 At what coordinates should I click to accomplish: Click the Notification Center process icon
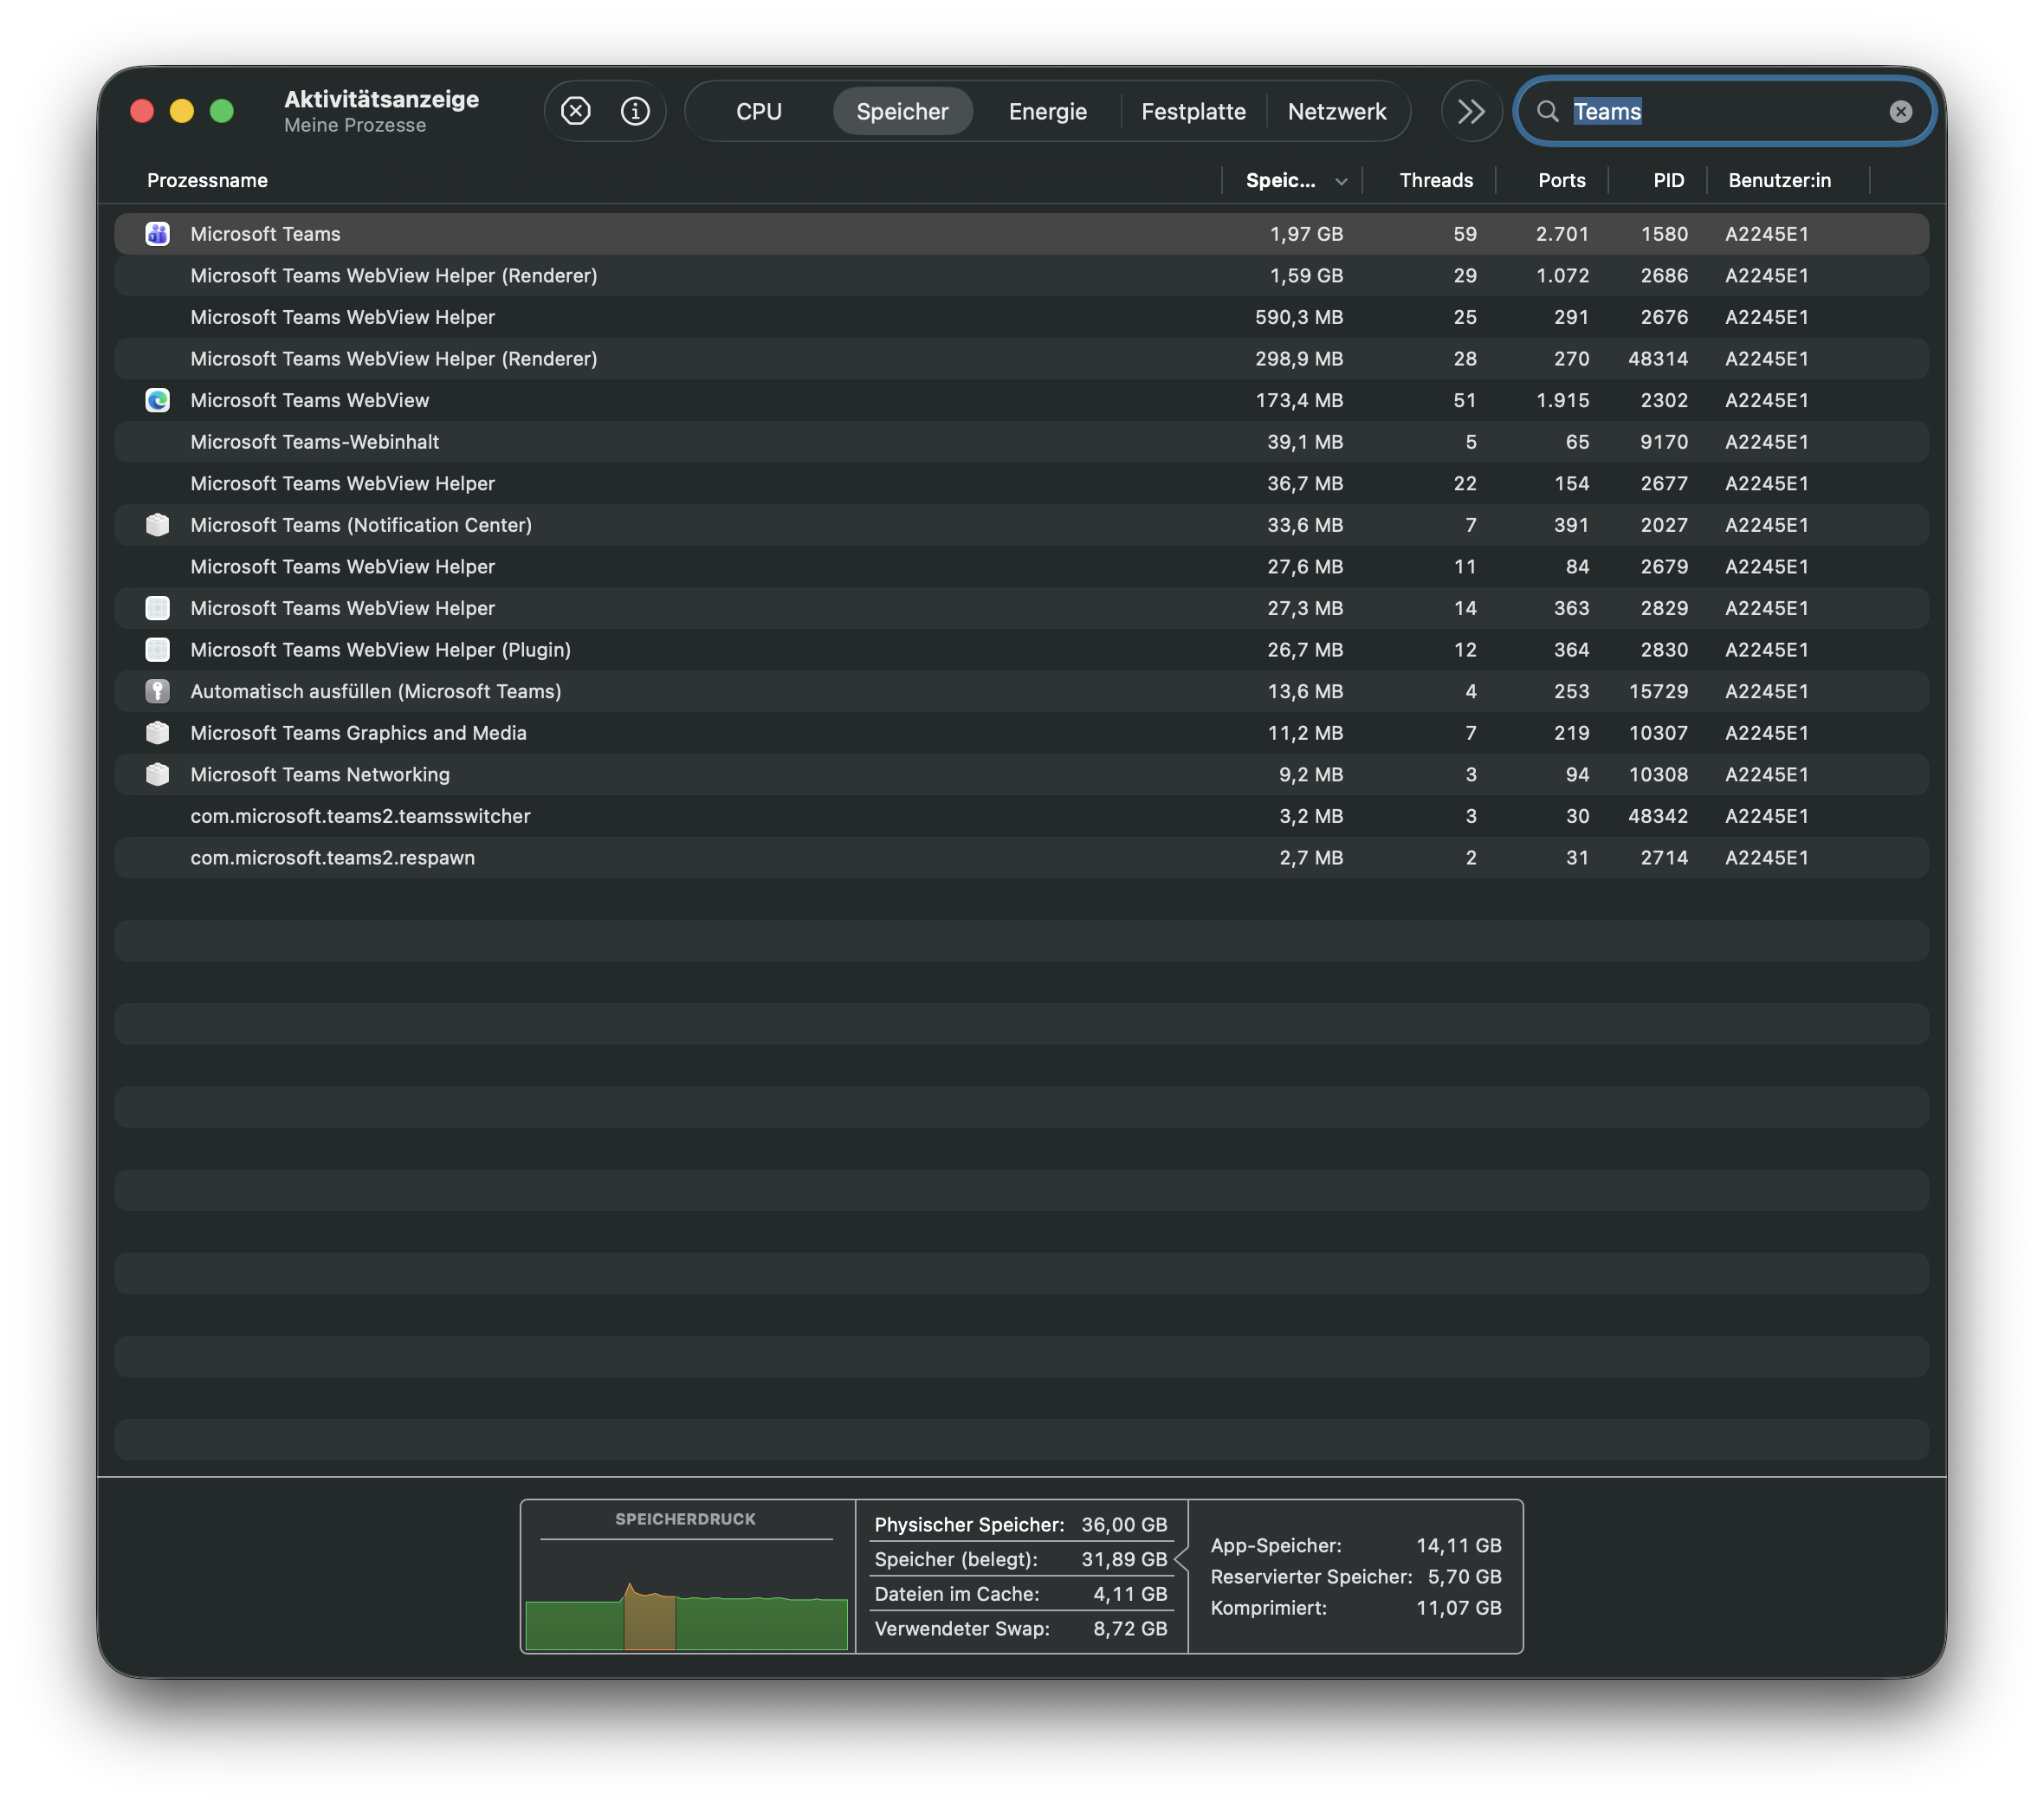pos(157,525)
